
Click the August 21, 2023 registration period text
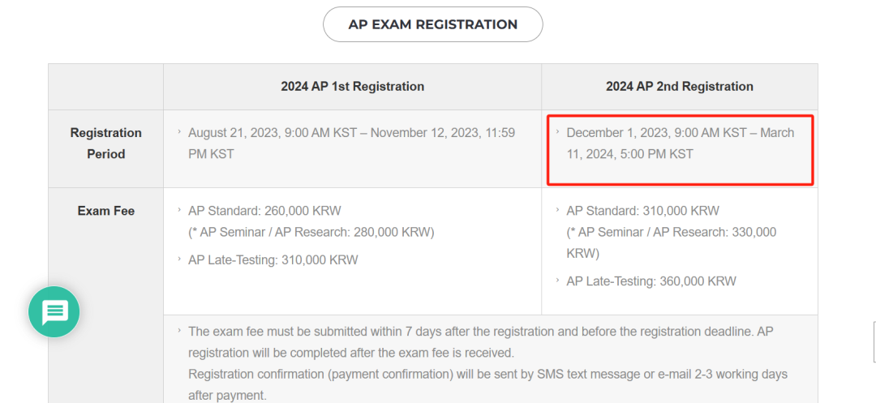coord(351,144)
